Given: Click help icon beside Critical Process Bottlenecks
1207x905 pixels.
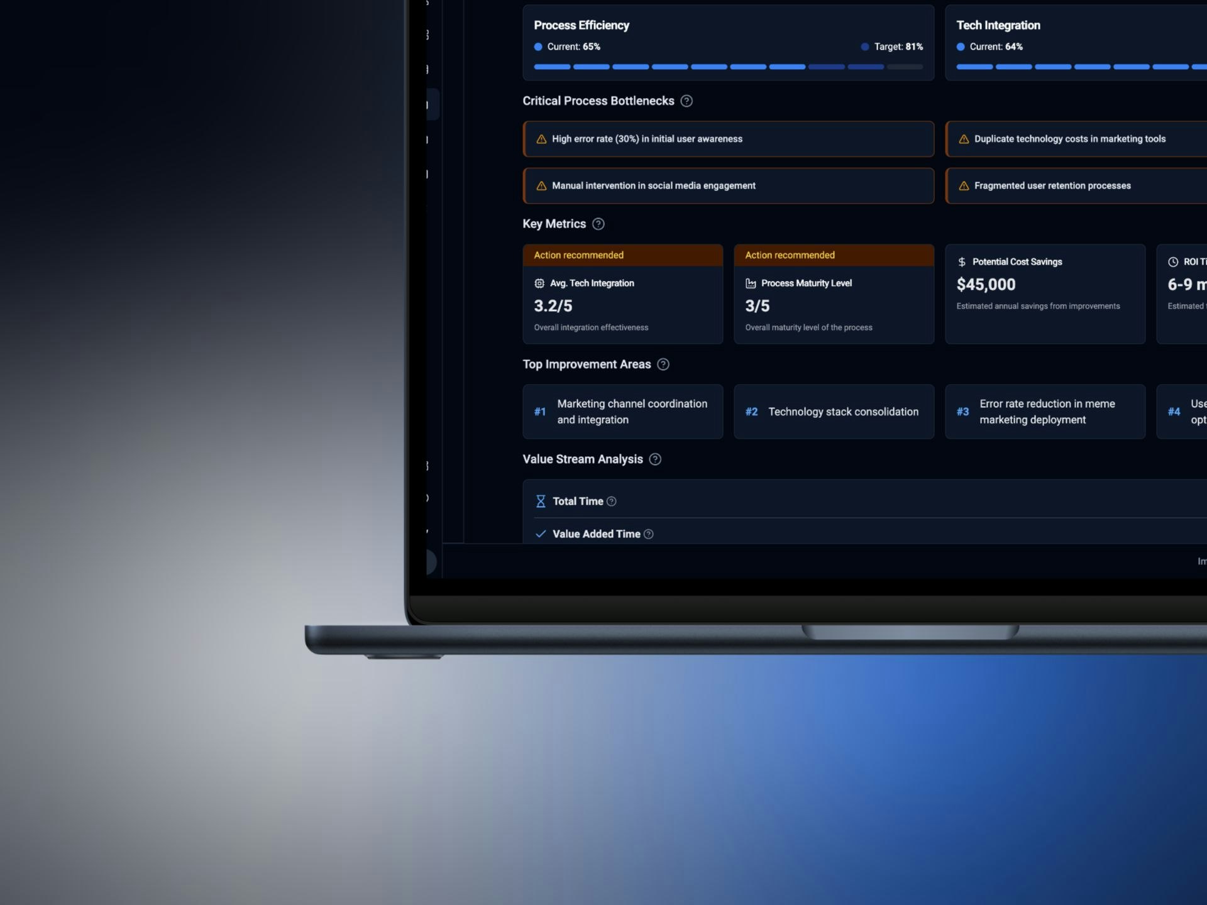Looking at the screenshot, I should tap(686, 101).
